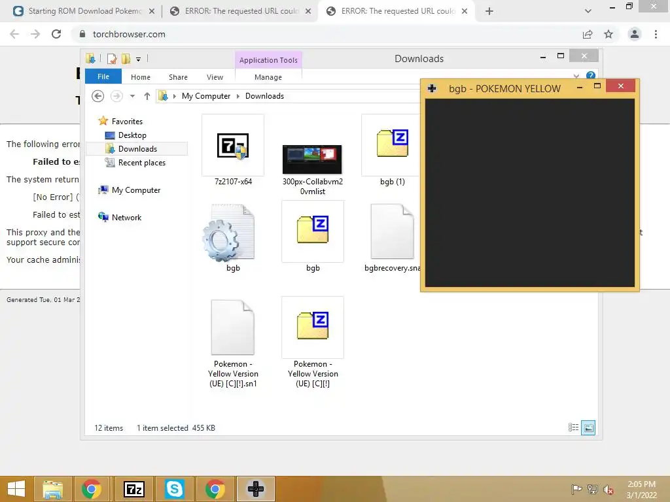The image size is (670, 502).
Task: Close the Starting ROM Download tab
Action: pyautogui.click(x=152, y=12)
